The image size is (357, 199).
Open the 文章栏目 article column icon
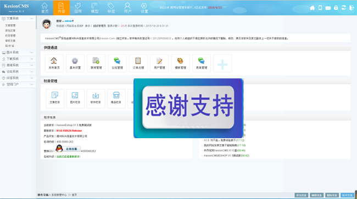tap(55, 99)
